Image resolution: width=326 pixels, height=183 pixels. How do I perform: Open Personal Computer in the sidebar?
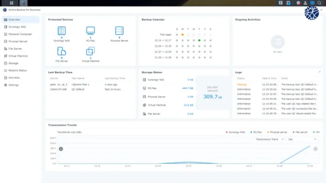click(x=21, y=34)
